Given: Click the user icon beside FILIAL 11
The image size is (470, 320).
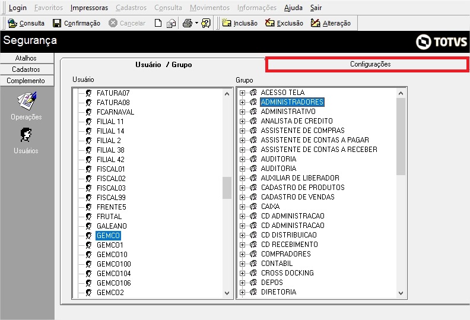Looking at the screenshot, I should coord(89,122).
